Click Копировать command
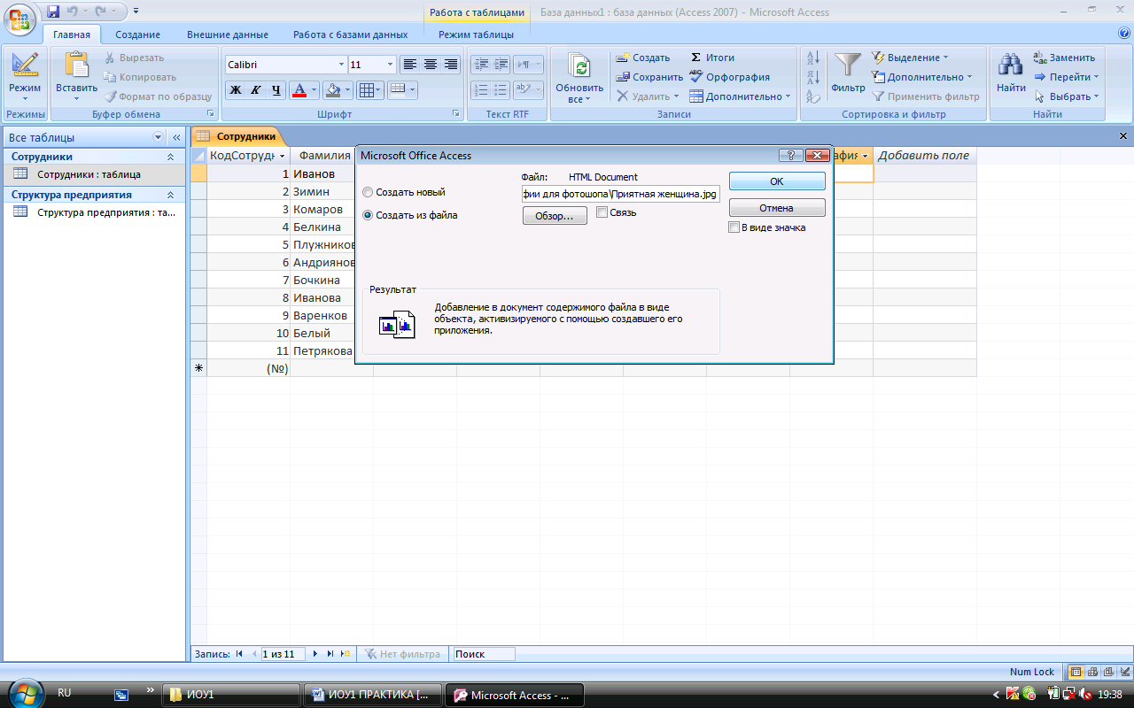The height and width of the screenshot is (708, 1134). 140,77
